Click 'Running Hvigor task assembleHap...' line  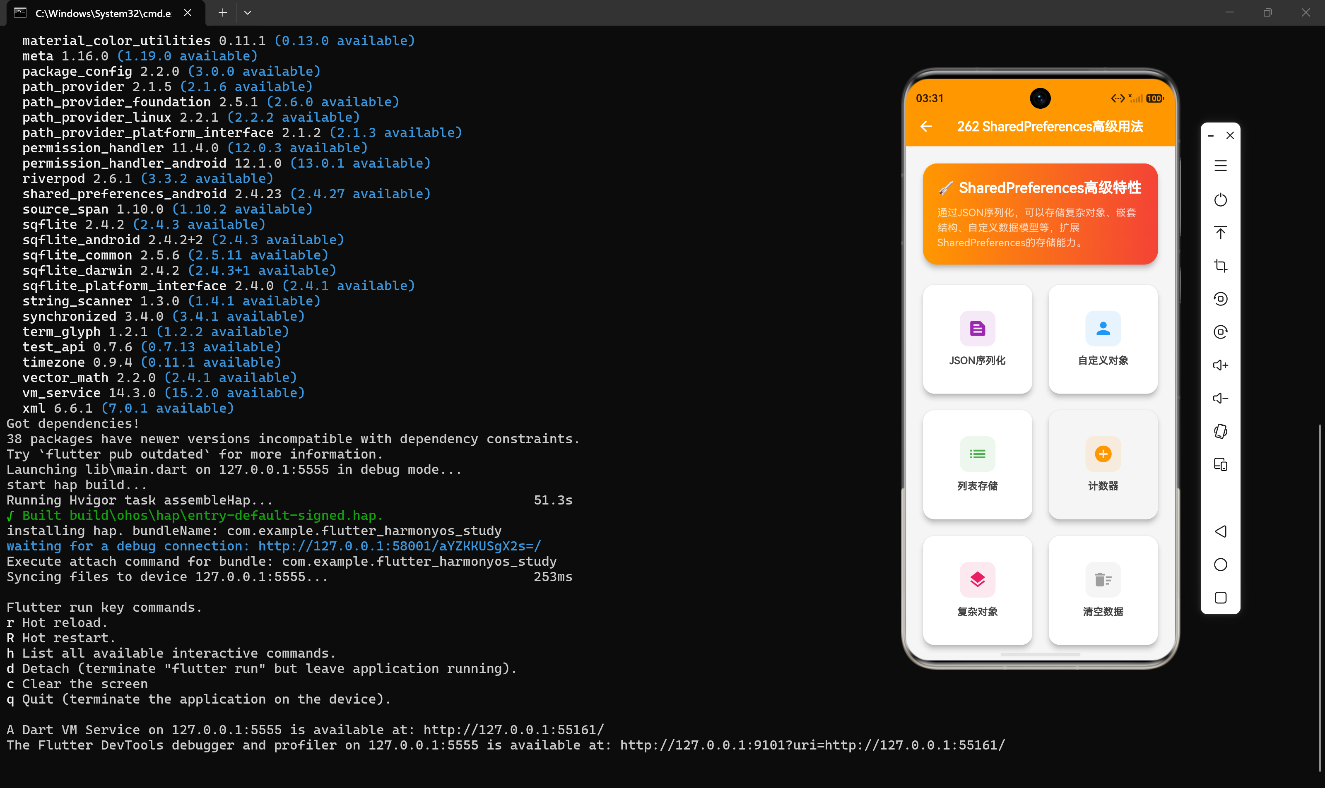[x=289, y=500]
